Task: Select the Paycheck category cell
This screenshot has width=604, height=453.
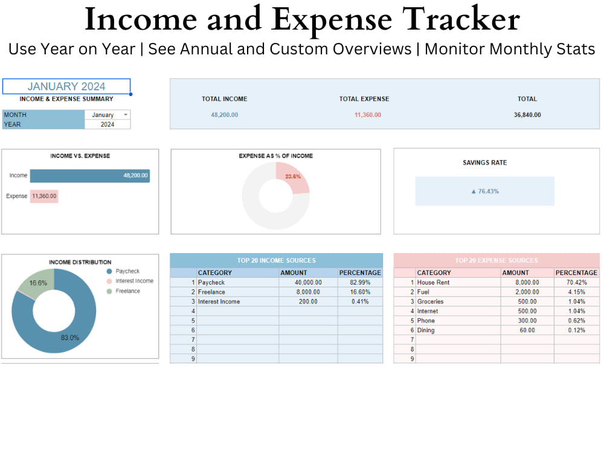Action: pos(237,282)
